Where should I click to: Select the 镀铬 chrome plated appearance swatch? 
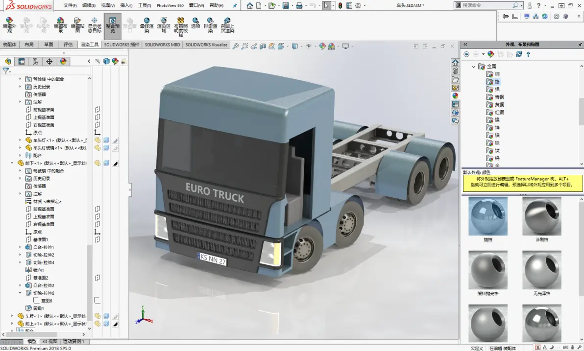[488, 217]
